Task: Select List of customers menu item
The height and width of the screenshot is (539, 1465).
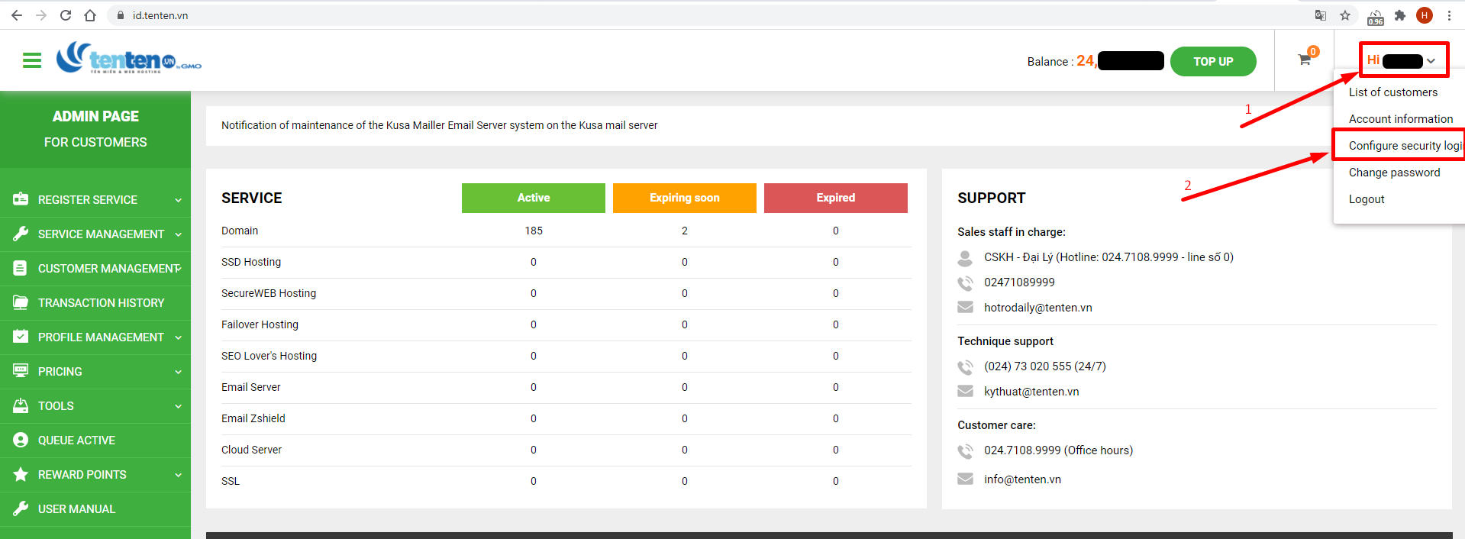Action: (x=1393, y=92)
